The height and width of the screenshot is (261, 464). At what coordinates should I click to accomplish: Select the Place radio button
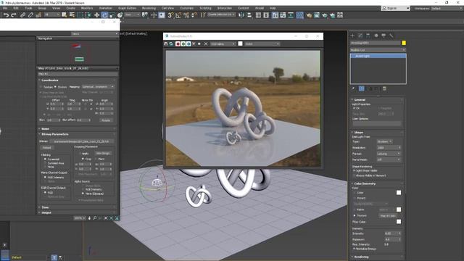pos(96,159)
